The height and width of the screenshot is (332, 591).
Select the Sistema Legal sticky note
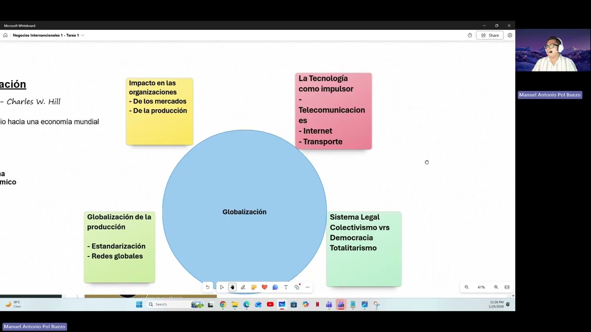[364, 249]
